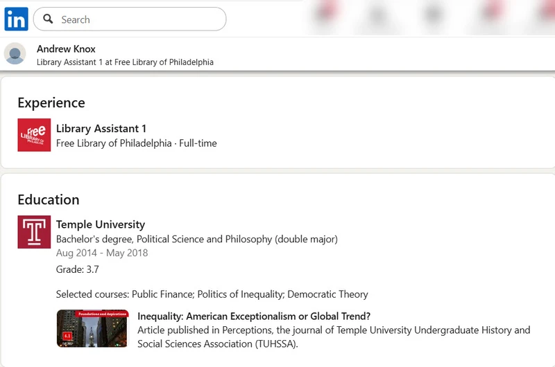
Task: Open the Inequality: American Exceptionalism article title
Action: [254, 316]
